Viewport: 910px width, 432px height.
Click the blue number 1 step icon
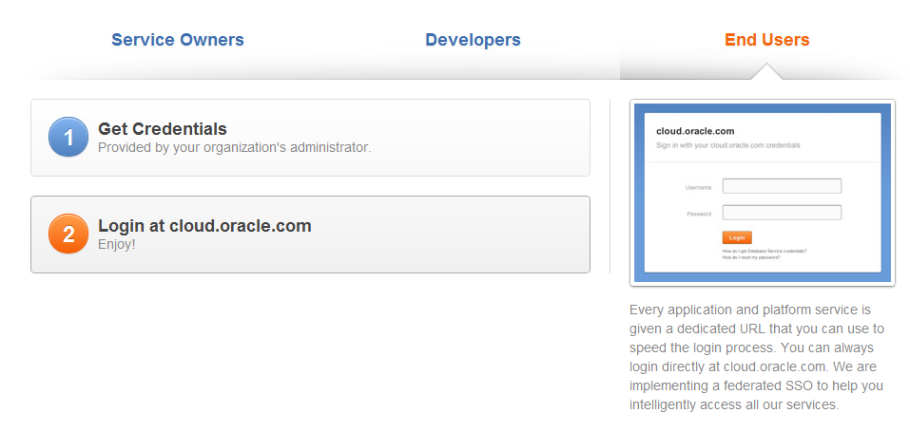68,138
